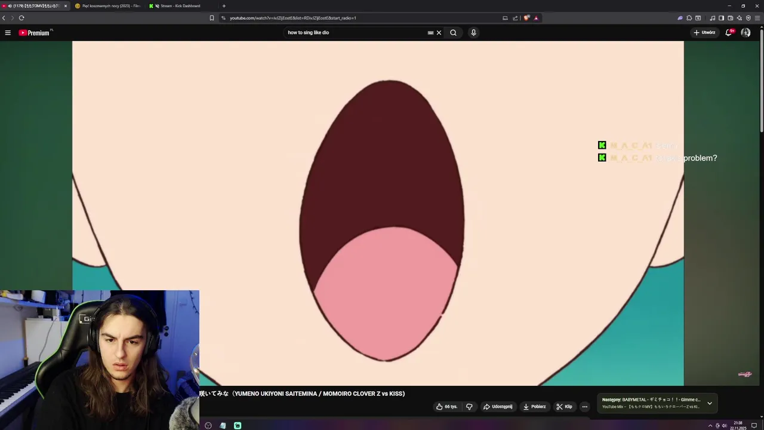Reload the page with refresh icon

[21, 18]
